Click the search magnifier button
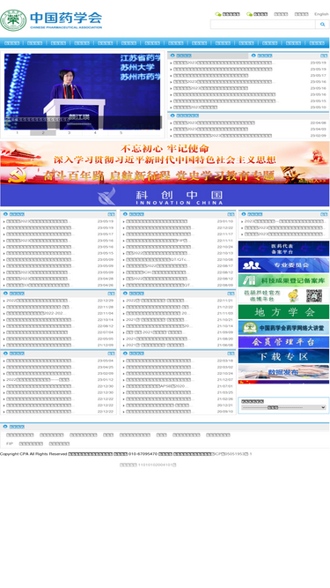This screenshot has width=330, height=588. tap(322, 25)
